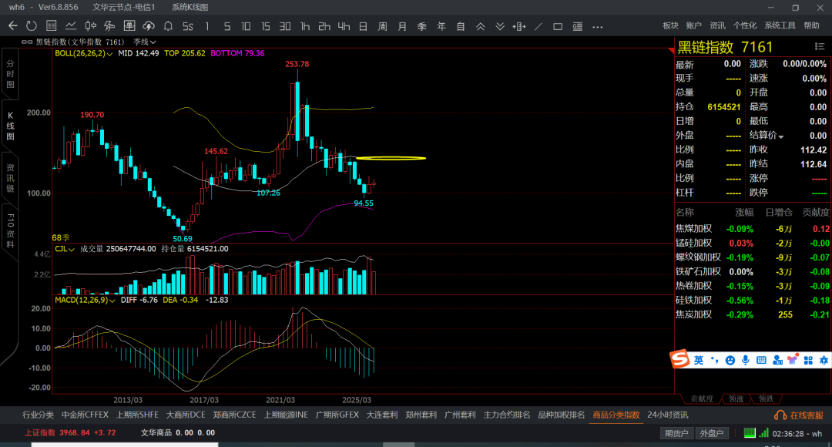Image resolution: width=832 pixels, height=447 pixels.
Task: Switch to the 上期所SHFE tab
Action: coord(137,415)
